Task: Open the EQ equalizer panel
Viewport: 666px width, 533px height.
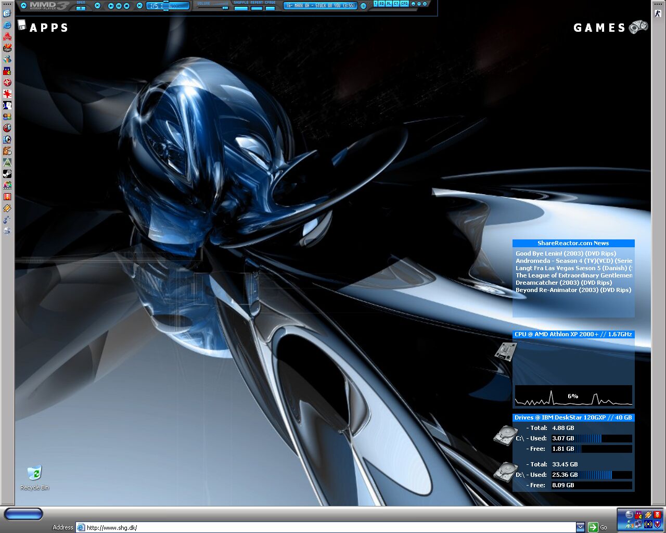Action: tap(382, 4)
